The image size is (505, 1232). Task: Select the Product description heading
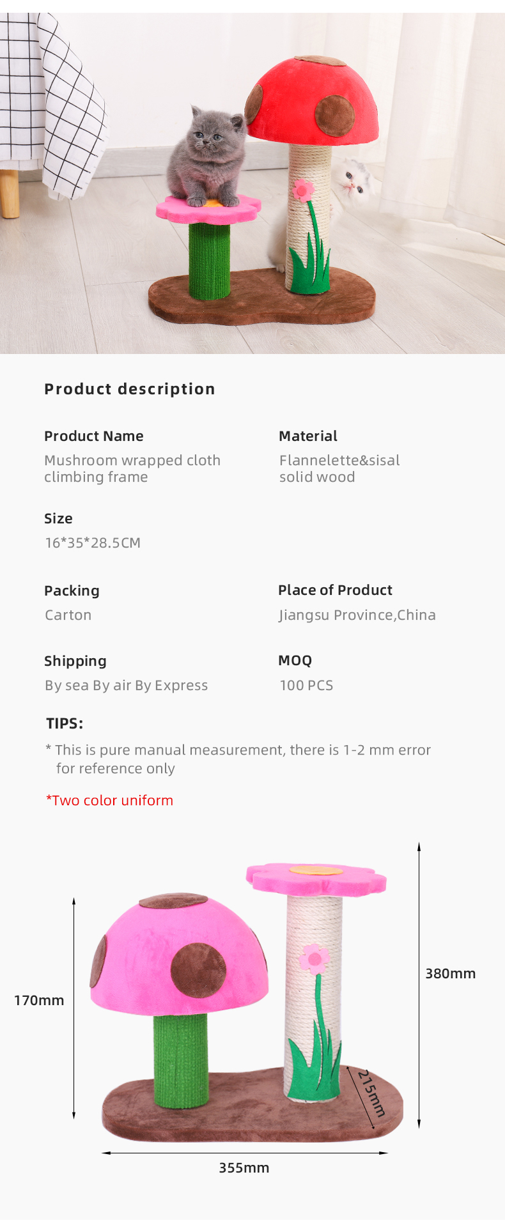tap(130, 389)
